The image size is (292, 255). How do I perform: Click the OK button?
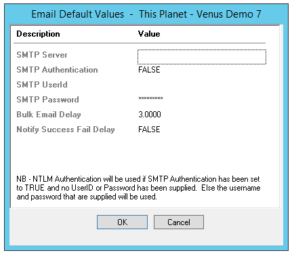click(122, 222)
